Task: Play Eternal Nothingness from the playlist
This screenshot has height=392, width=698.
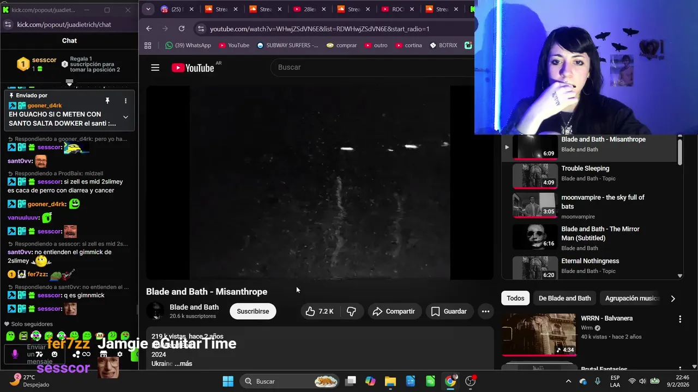Action: pyautogui.click(x=589, y=267)
